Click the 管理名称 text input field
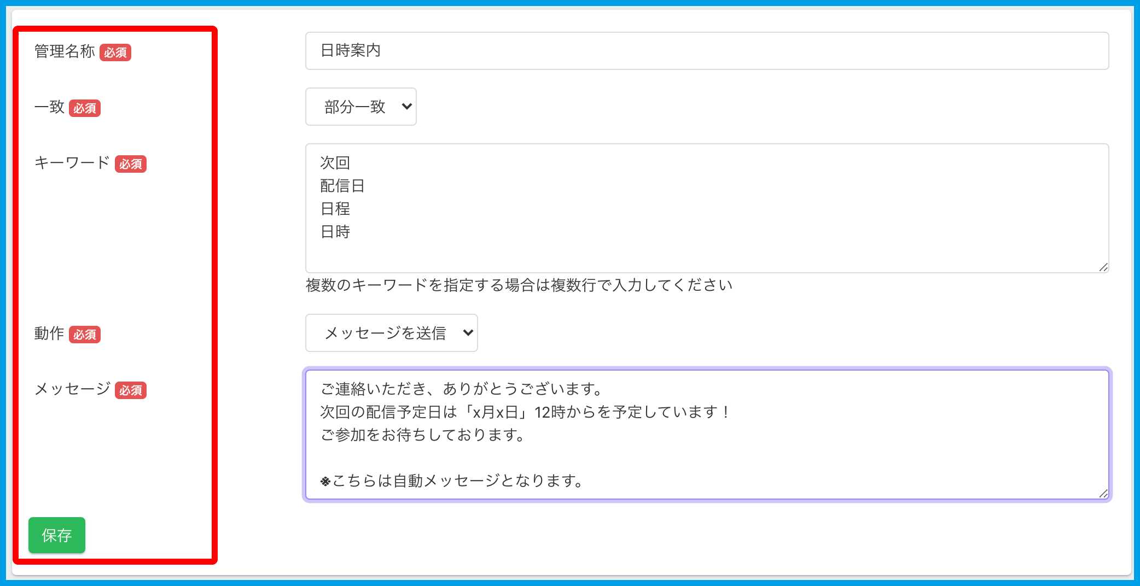Image resolution: width=1140 pixels, height=586 pixels. click(x=706, y=51)
